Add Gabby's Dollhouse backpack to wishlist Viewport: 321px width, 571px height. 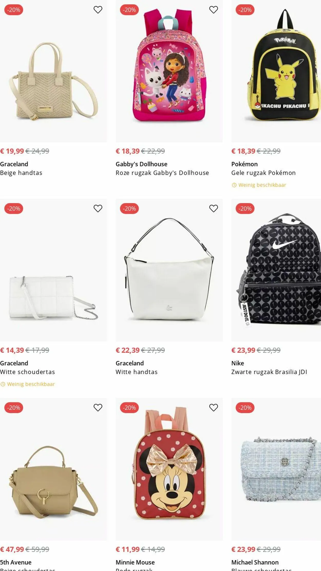click(213, 10)
